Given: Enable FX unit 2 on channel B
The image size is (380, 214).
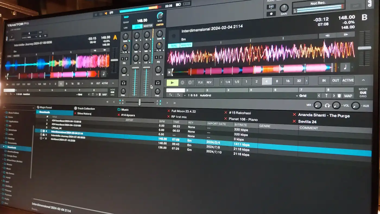Looking at the screenshot, I should coord(161,57).
